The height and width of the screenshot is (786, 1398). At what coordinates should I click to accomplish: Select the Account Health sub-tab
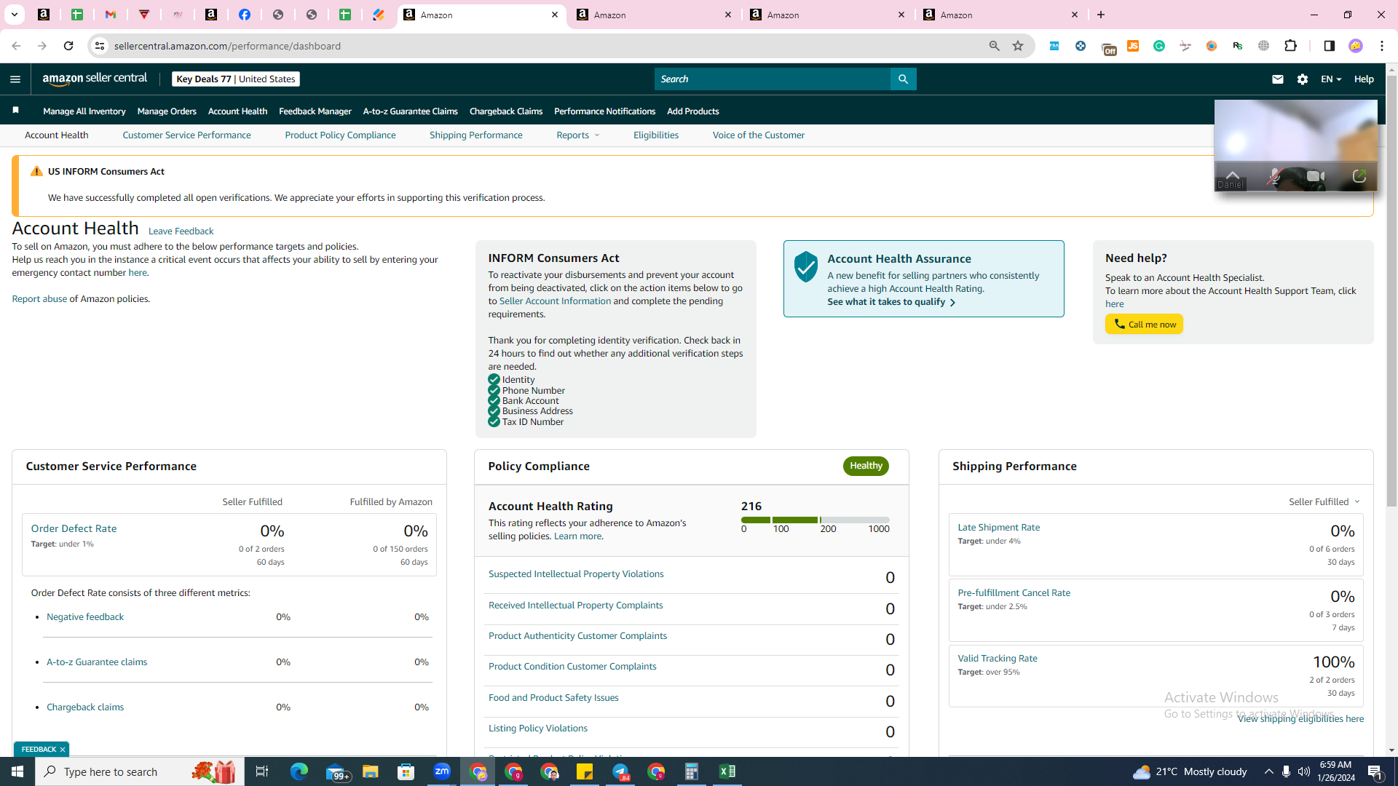click(57, 135)
